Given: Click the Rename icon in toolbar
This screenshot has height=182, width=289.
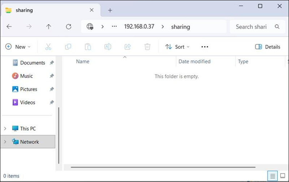Looking at the screenshot, I should 108,47.
